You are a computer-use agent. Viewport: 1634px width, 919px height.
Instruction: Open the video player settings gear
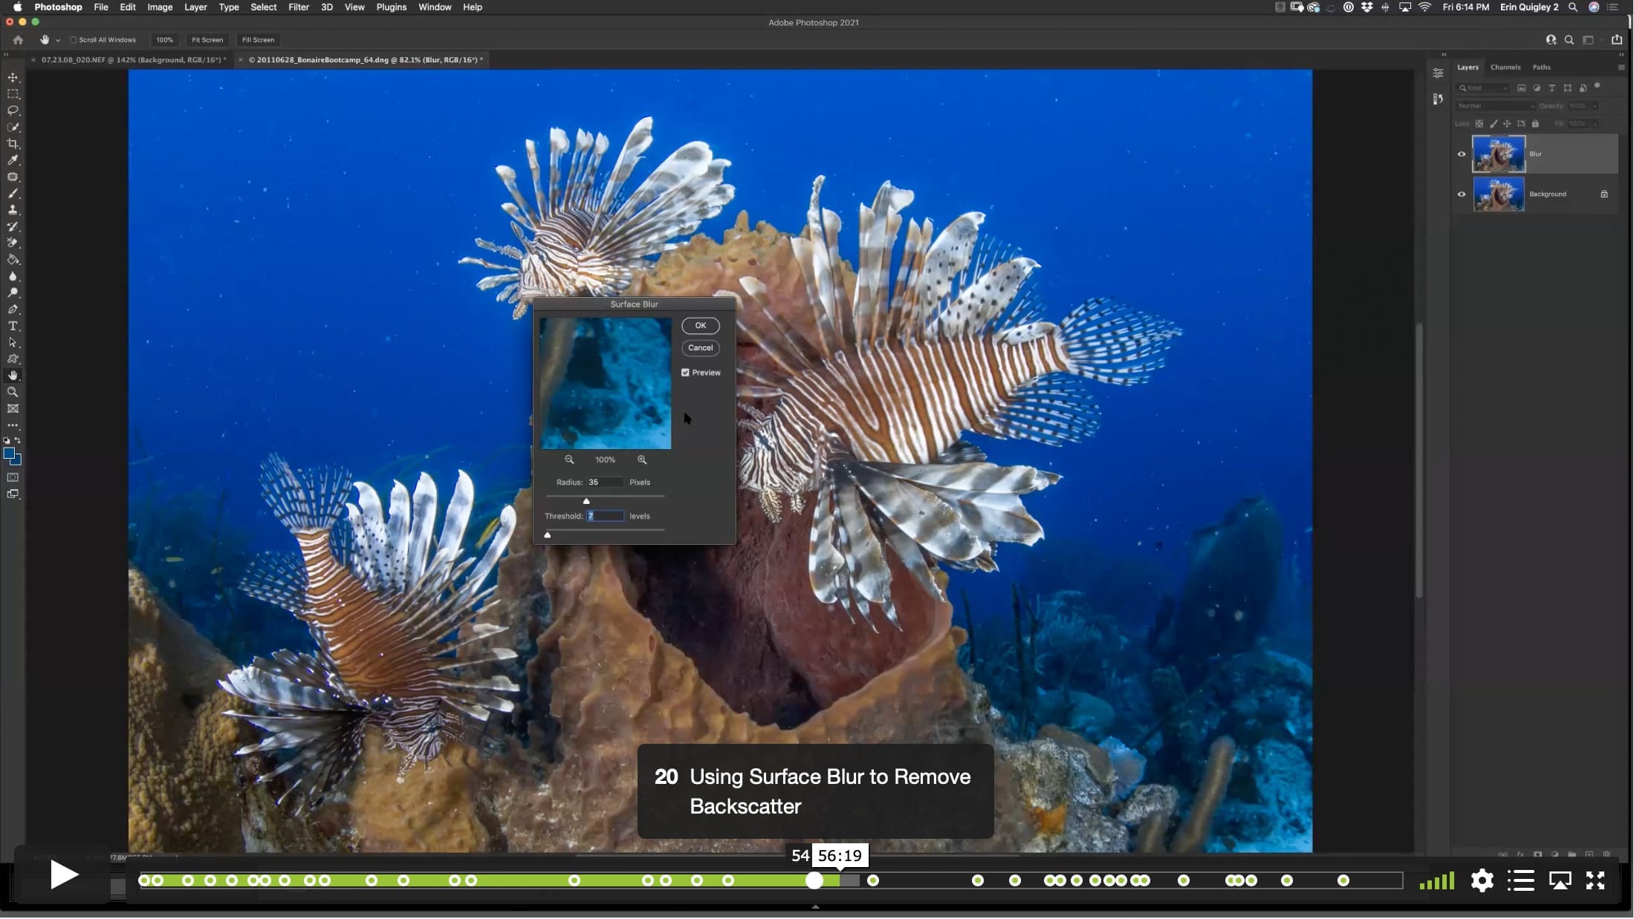(1482, 880)
